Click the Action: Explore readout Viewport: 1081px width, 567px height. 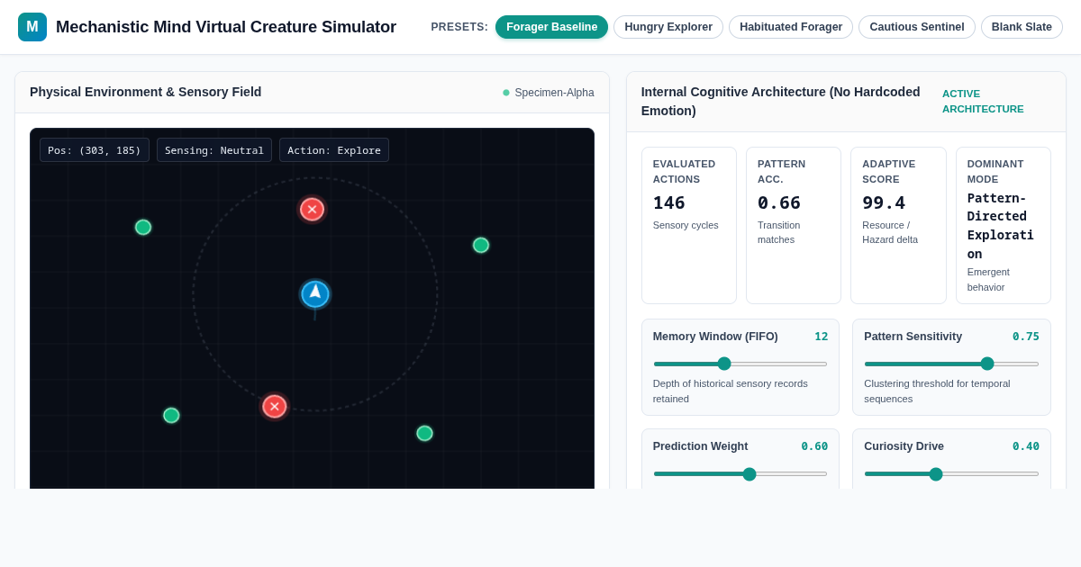[334, 150]
